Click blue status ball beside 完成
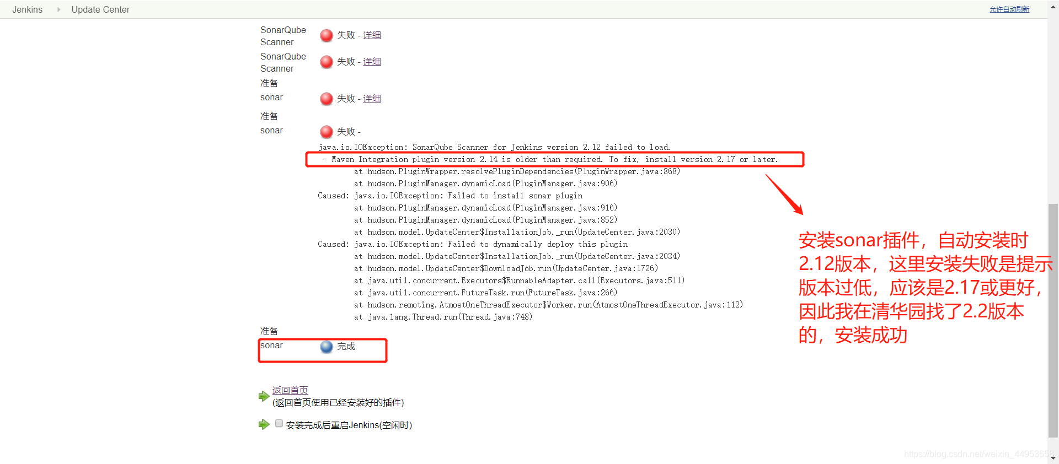Screen dimensions: 1059x464 pyautogui.click(x=327, y=347)
